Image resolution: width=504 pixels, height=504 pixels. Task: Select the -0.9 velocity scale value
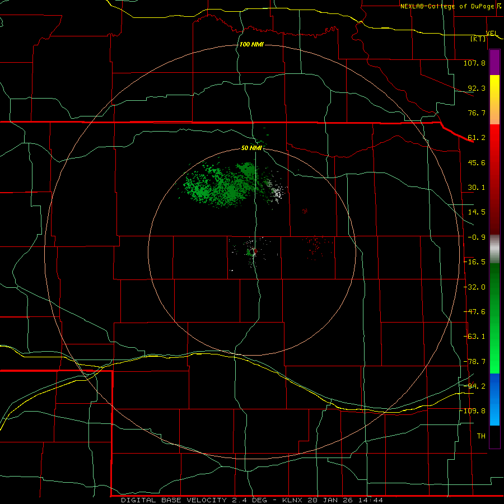tap(477, 237)
